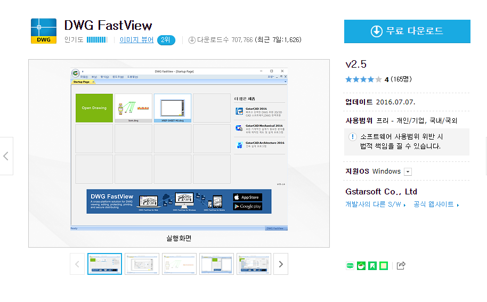
Task: Click the green memo share icon
Action: (x=384, y=266)
